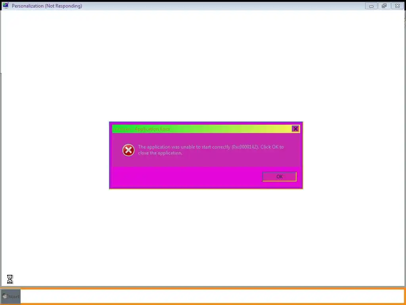Click the 'Personalization (Not Responding)' title text

click(47, 6)
